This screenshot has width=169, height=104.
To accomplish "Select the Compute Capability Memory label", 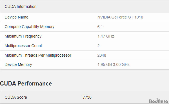I will (x=29, y=27).
